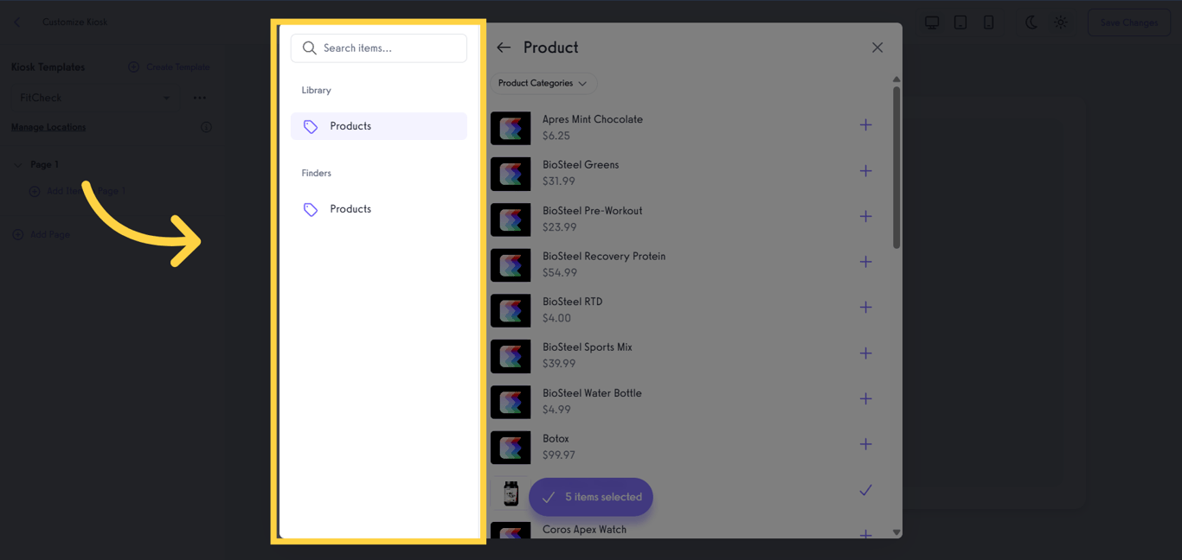Go back from Customize Kiosk
Screen dimensions: 1182x560
[x=17, y=22]
